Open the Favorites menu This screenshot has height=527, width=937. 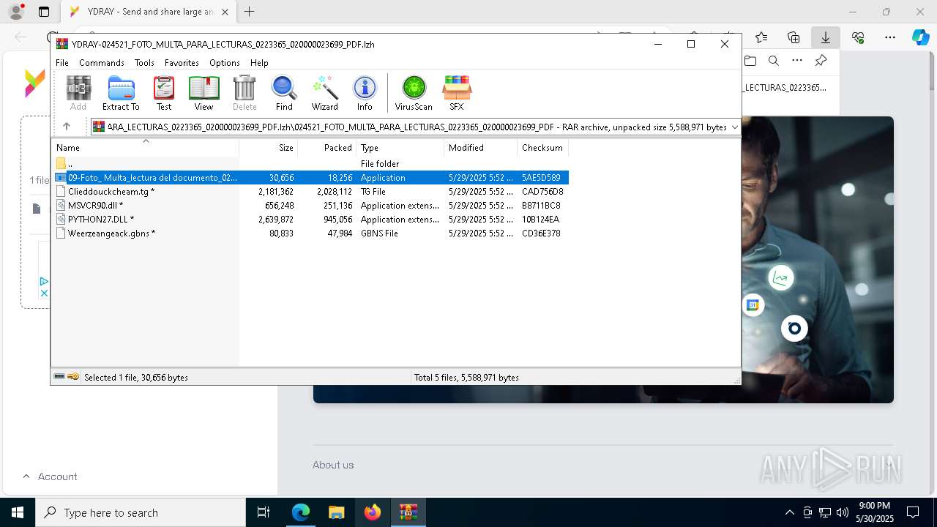(x=182, y=63)
